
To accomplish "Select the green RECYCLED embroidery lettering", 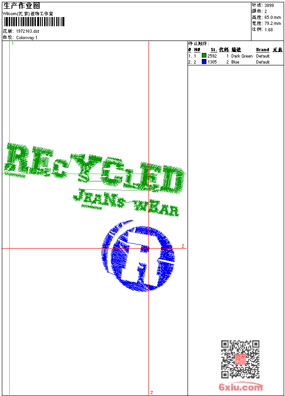I will tap(94, 168).
